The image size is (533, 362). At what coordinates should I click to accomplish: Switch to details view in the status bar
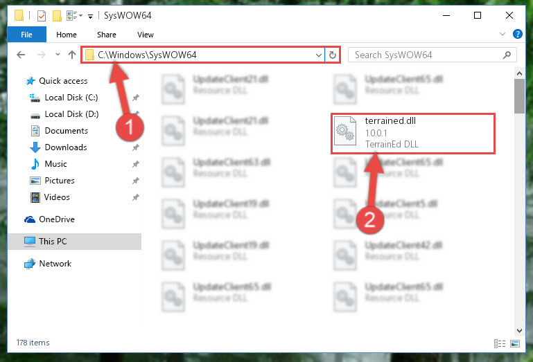[x=499, y=343]
